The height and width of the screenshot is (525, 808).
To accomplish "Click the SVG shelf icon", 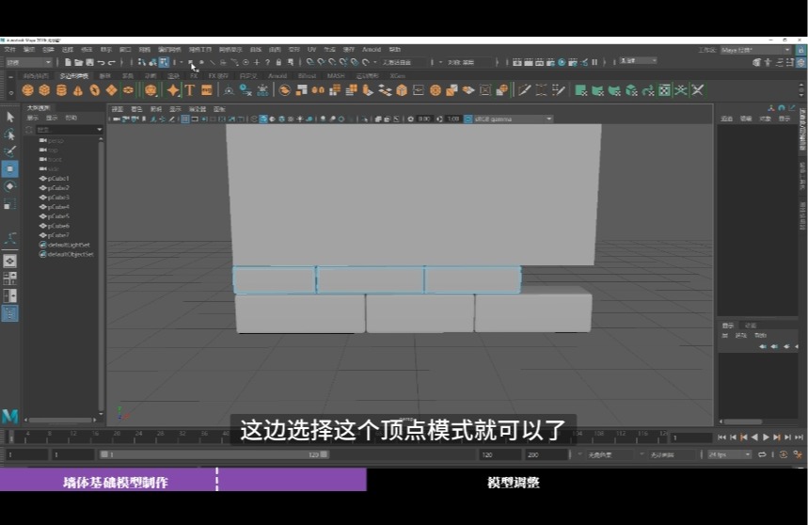I will pyautogui.click(x=207, y=90).
